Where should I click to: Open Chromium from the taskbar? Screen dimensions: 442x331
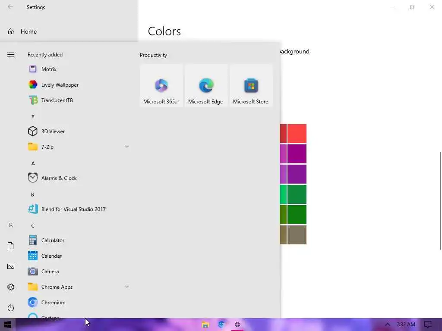click(x=221, y=325)
